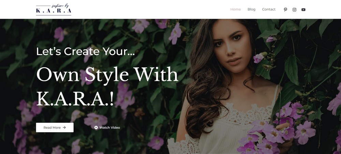341x154 pixels.
Task: Click the 'K.A.R.A.!' headline line
Action: click(75, 98)
